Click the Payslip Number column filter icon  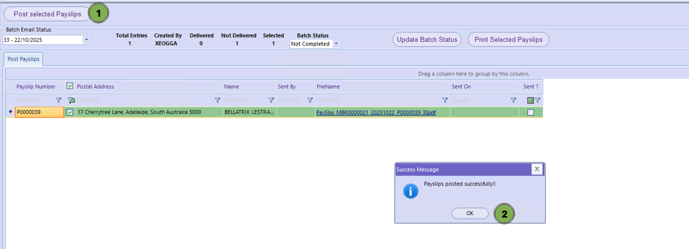coord(59,100)
